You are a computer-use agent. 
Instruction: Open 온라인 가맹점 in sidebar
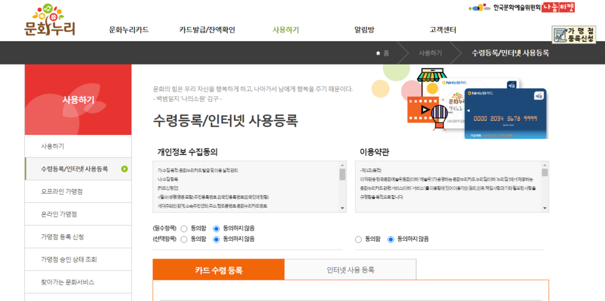78,214
